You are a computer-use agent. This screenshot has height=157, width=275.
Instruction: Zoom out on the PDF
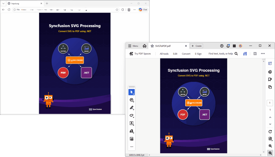point(270,153)
